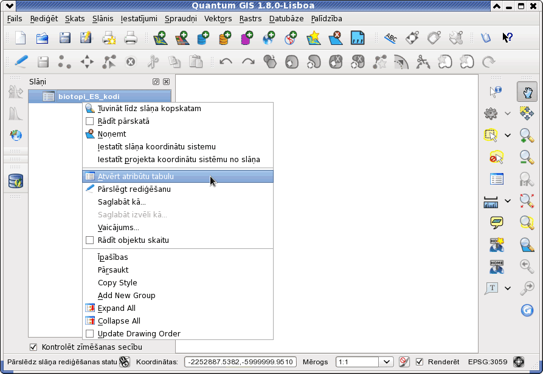Screen dimensions: 543x374
Task: Expand select features tool dropdown arrow
Action: point(508,135)
